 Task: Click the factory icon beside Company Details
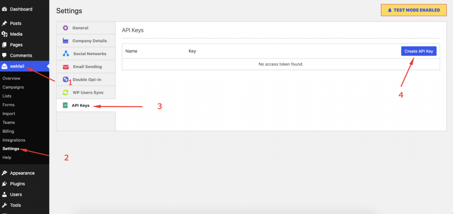point(65,41)
